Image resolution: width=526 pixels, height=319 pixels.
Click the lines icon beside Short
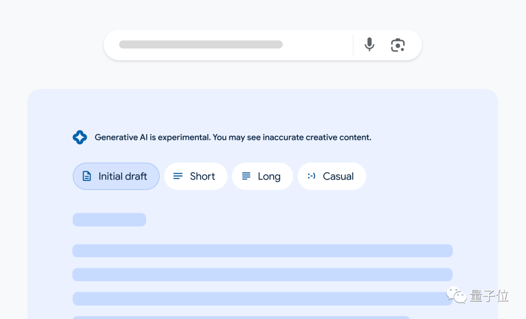tap(178, 176)
